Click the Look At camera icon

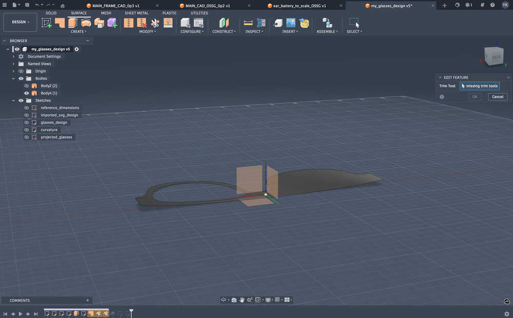click(234, 300)
